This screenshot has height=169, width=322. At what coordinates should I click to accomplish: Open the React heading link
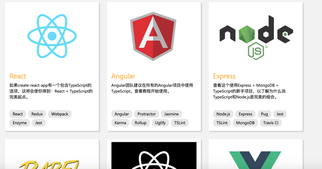[x=18, y=76]
